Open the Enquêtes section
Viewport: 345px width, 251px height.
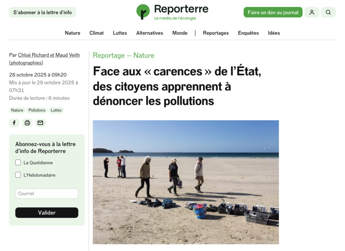tap(248, 33)
